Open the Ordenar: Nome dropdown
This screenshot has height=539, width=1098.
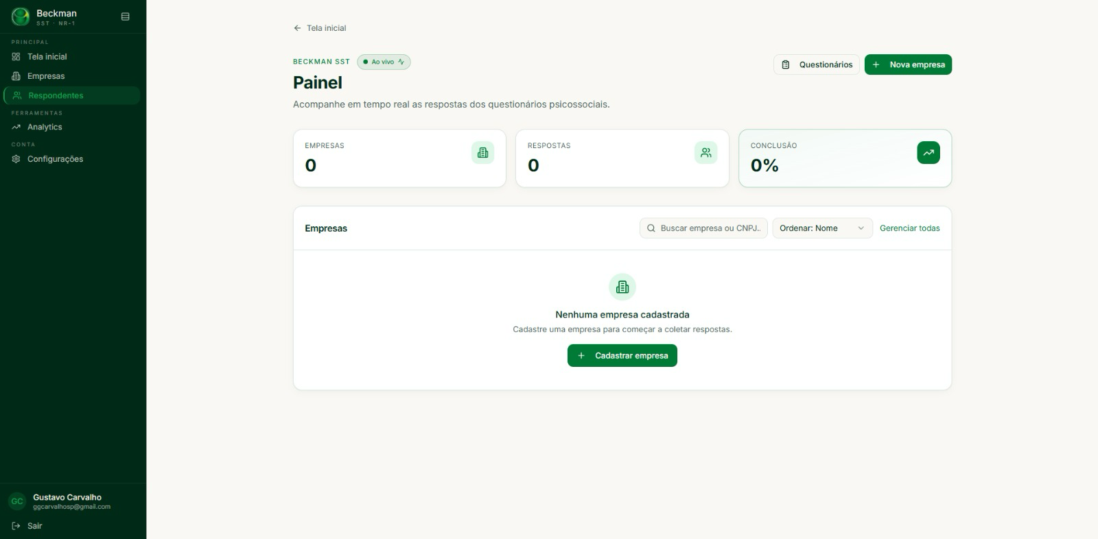pyautogui.click(x=822, y=228)
